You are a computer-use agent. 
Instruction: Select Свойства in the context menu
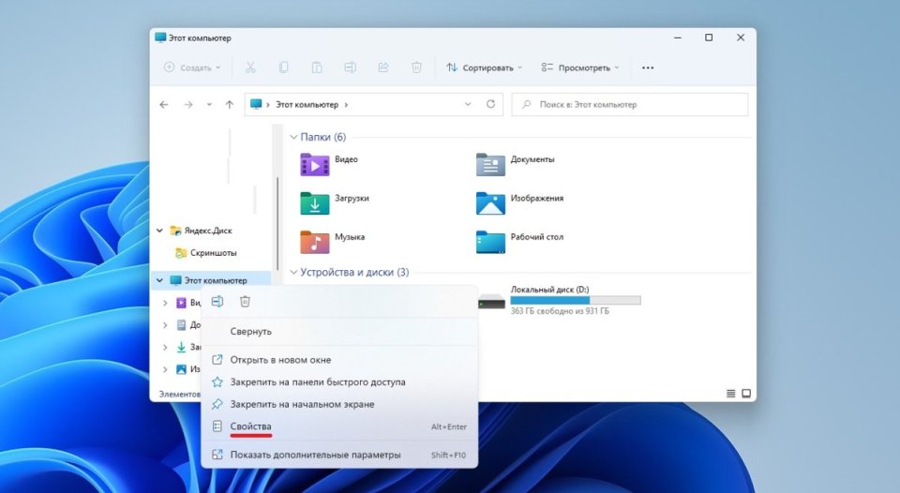coord(251,426)
